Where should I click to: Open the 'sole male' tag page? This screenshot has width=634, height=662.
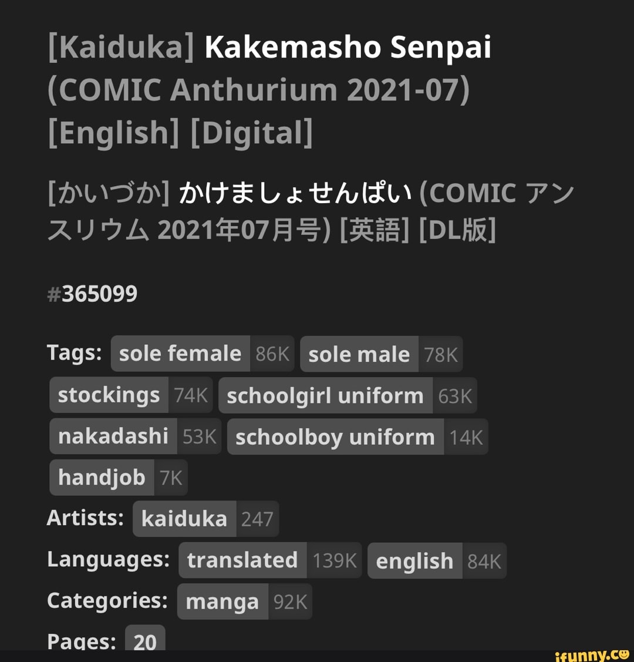tap(360, 354)
